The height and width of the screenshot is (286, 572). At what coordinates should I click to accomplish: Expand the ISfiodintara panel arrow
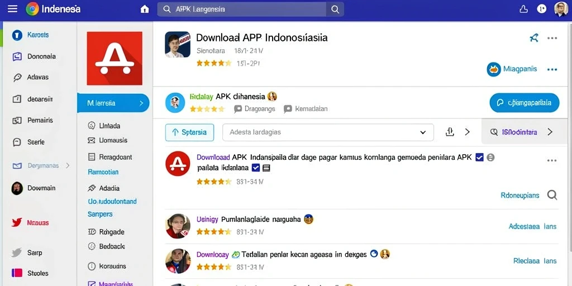pyautogui.click(x=550, y=132)
